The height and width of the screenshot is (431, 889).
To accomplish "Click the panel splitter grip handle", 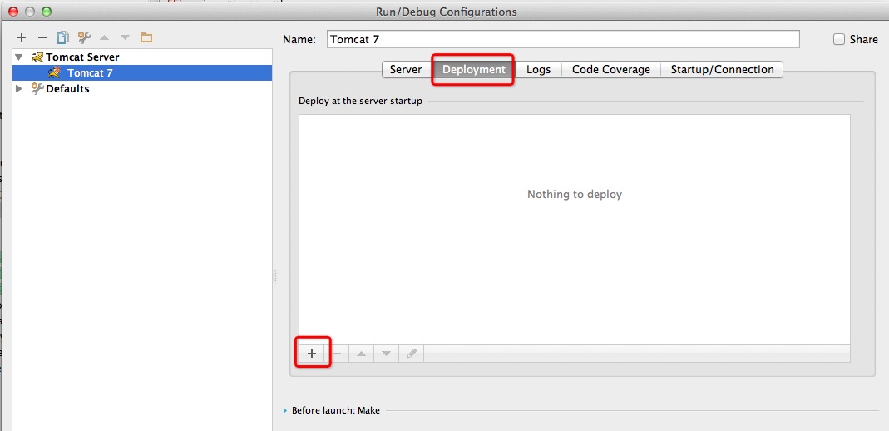I will [275, 276].
